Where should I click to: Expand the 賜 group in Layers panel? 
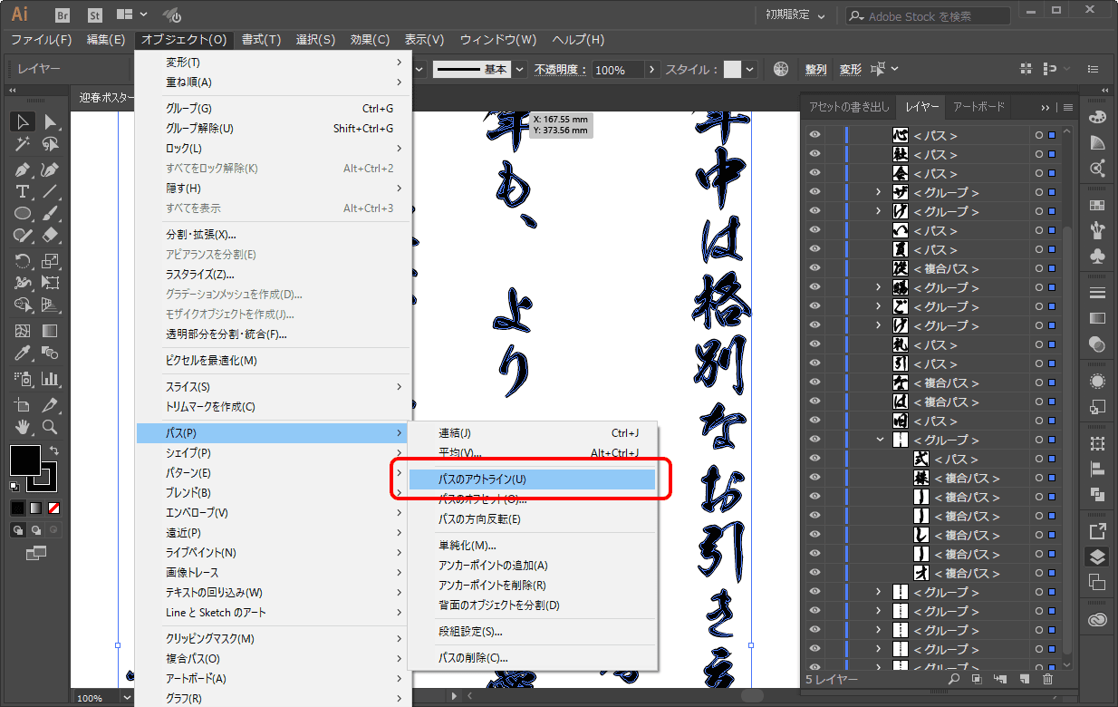tap(878, 287)
